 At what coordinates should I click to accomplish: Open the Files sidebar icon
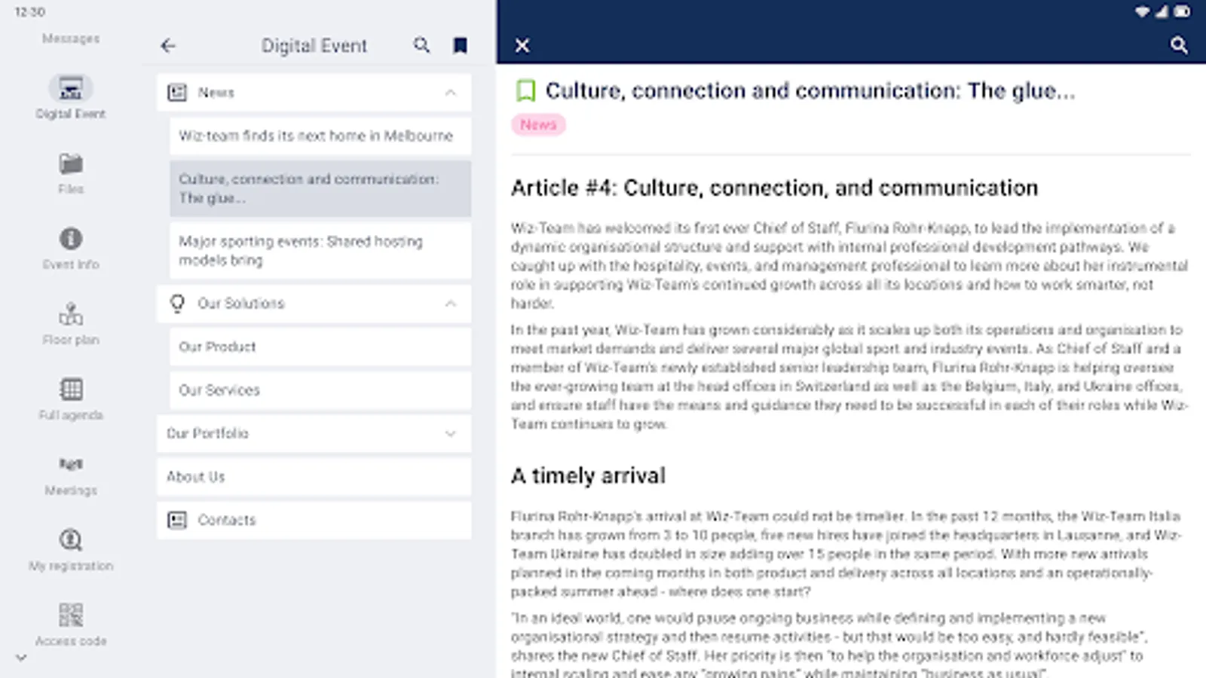coord(71,164)
